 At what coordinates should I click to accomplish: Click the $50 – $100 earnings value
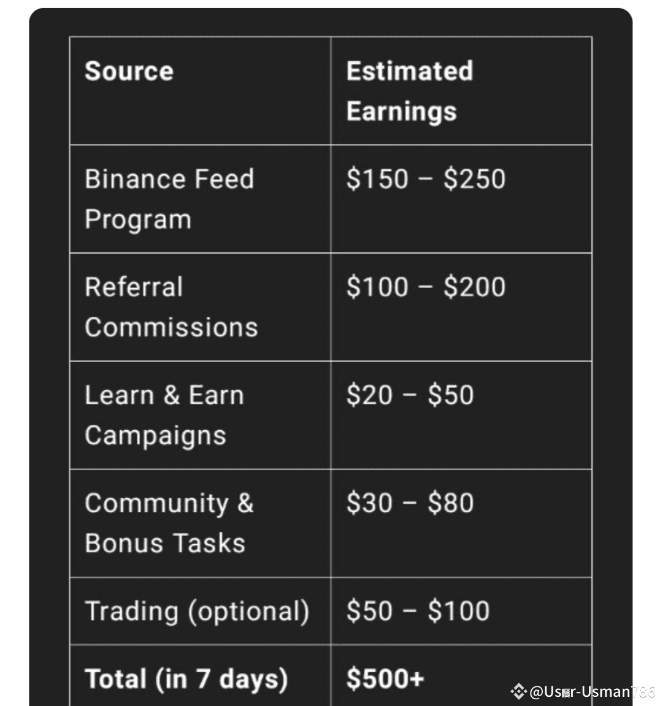[x=418, y=611]
